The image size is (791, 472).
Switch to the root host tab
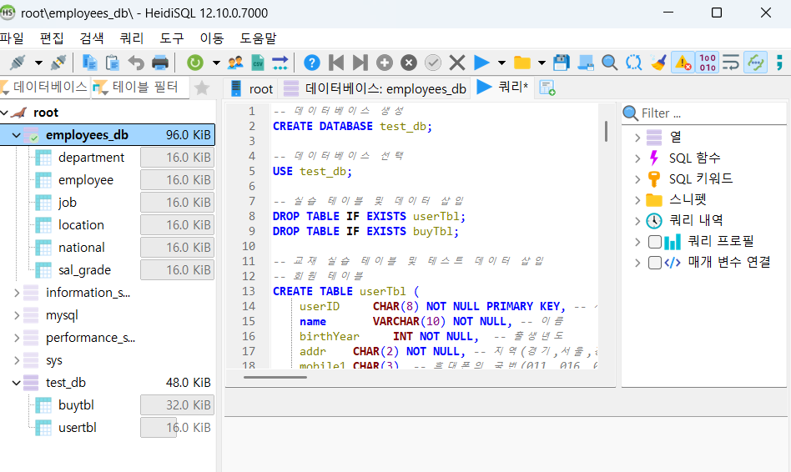point(250,88)
